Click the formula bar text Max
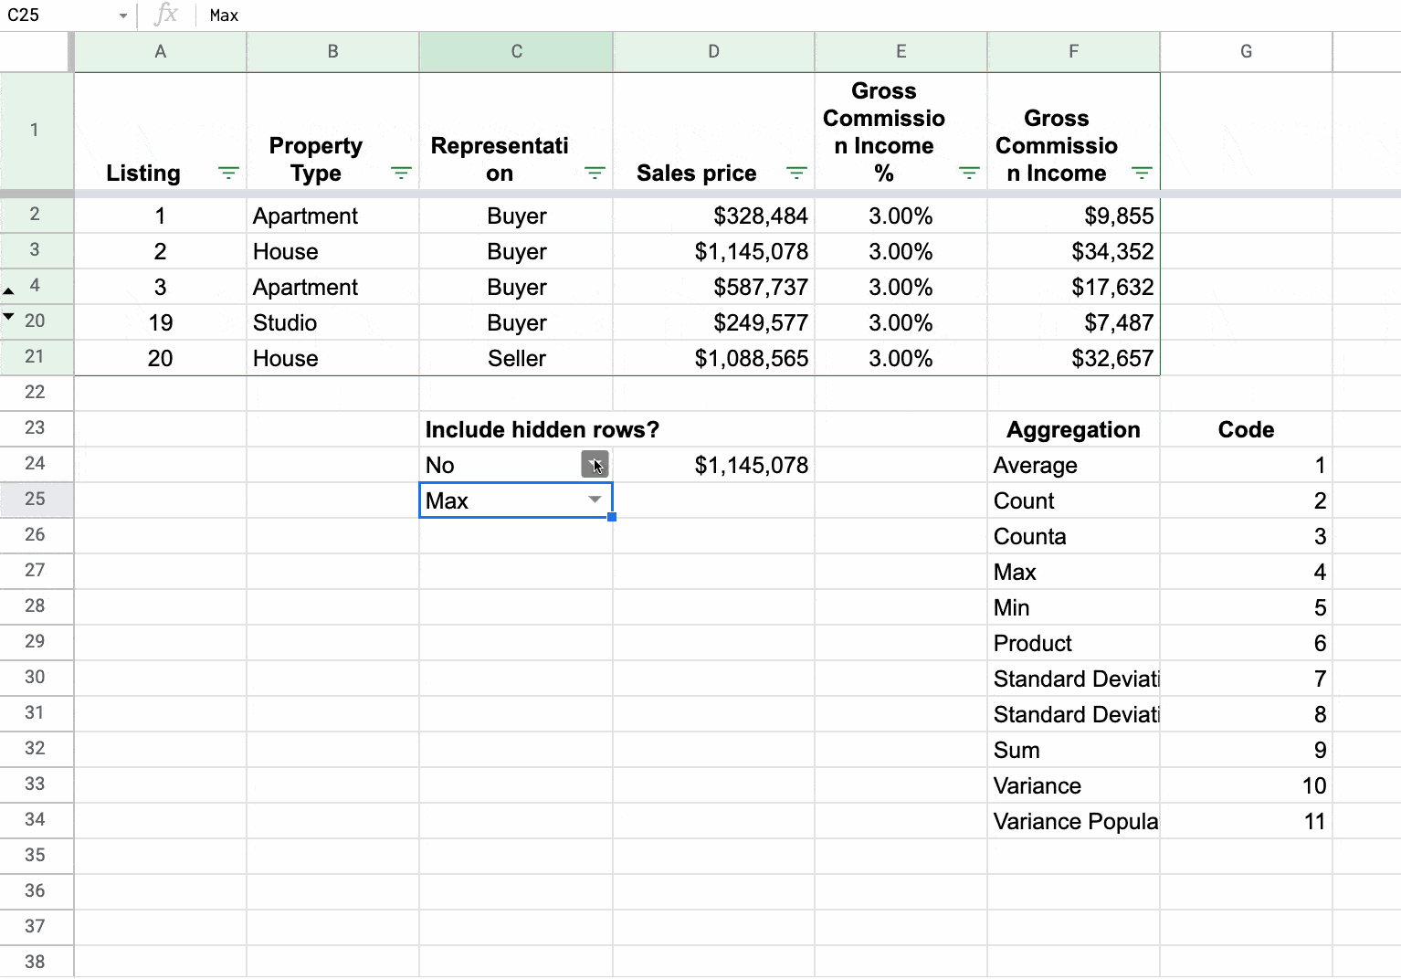The width and height of the screenshot is (1401, 979). (225, 16)
